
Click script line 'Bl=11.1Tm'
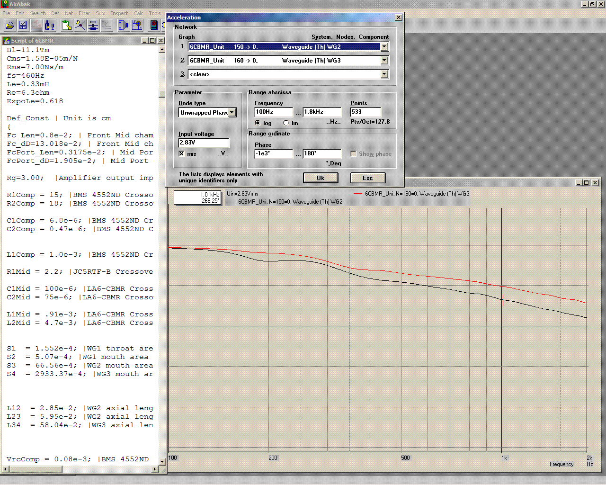point(28,50)
